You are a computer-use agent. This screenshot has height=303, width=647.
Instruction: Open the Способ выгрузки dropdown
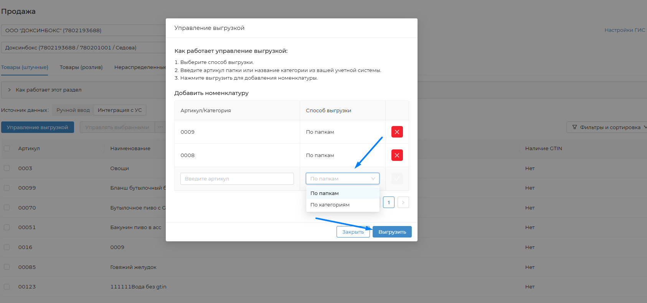(342, 179)
